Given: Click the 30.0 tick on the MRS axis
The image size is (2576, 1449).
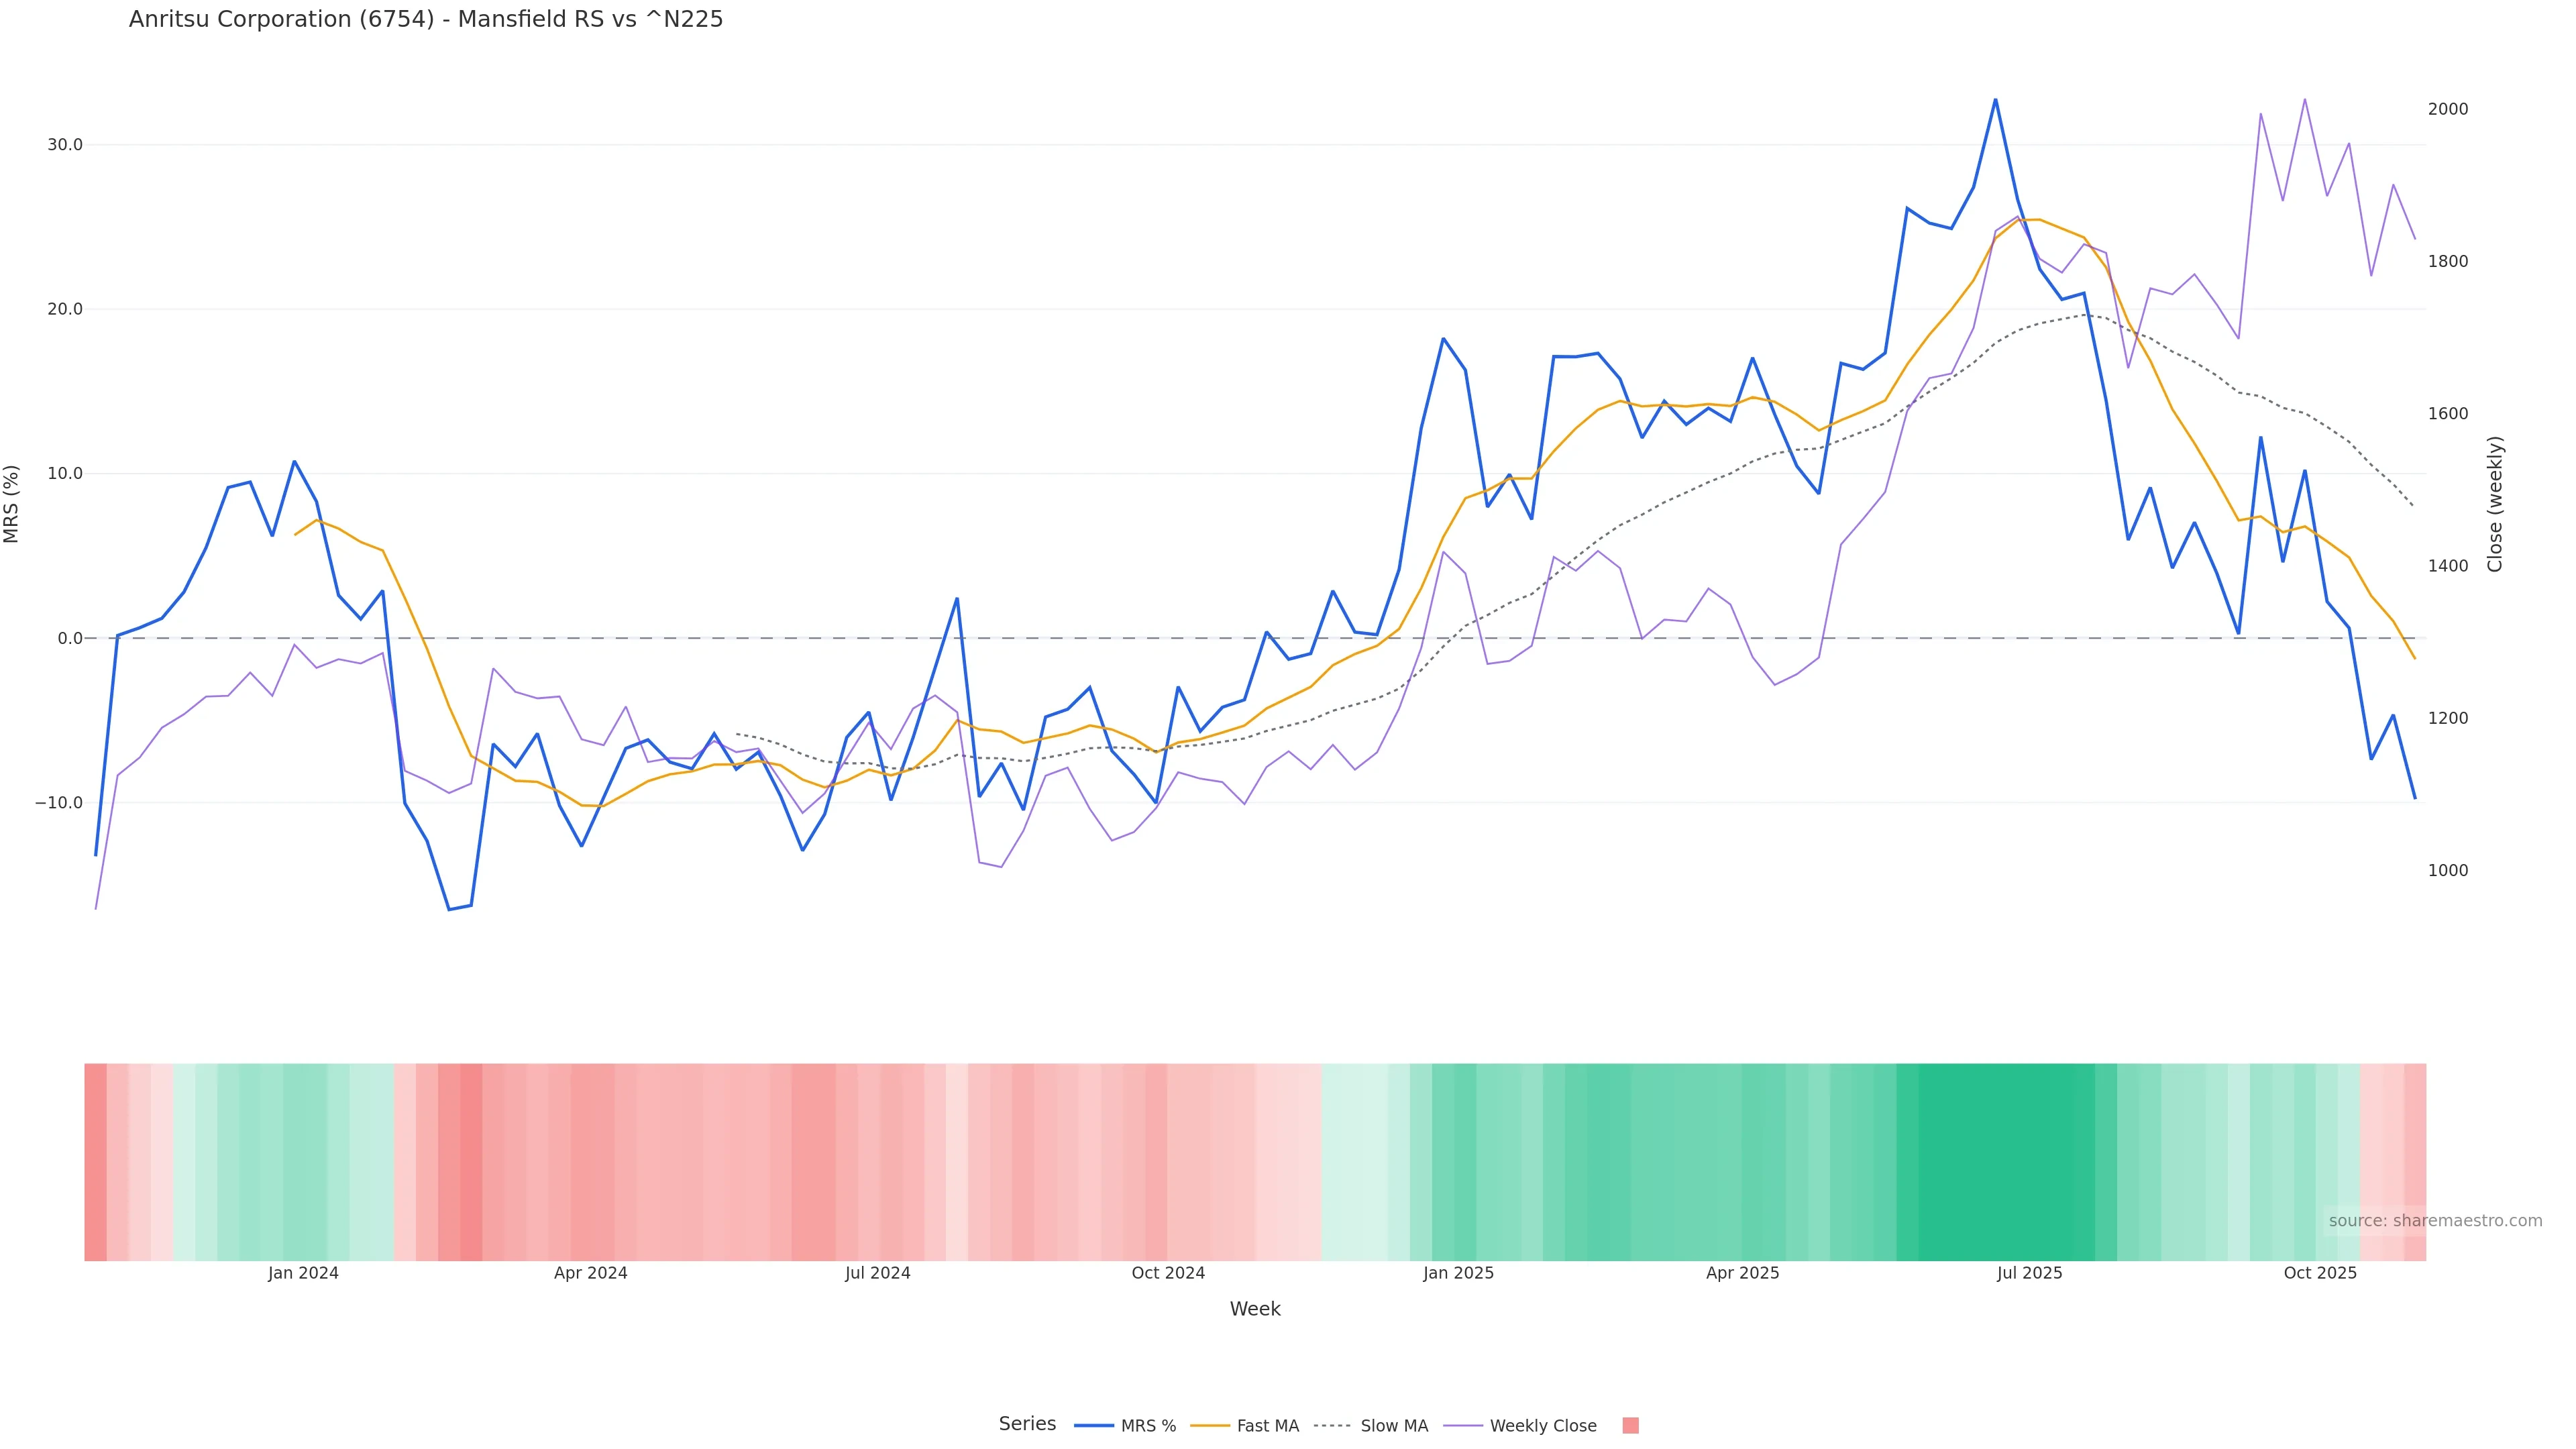Looking at the screenshot, I should coord(65,145).
